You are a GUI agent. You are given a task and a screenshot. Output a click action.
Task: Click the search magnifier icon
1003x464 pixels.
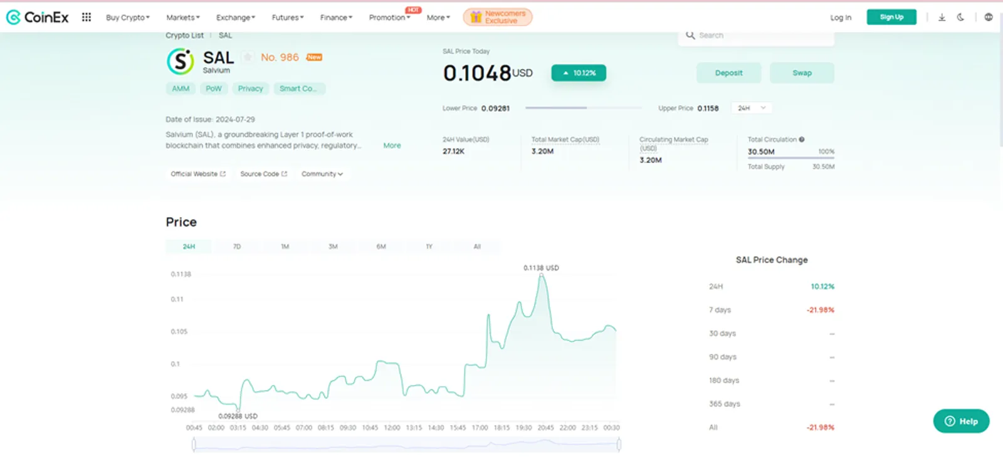tap(690, 36)
